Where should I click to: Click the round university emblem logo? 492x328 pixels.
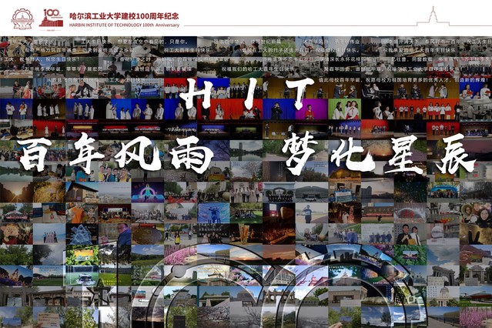pyautogui.click(x=22, y=18)
